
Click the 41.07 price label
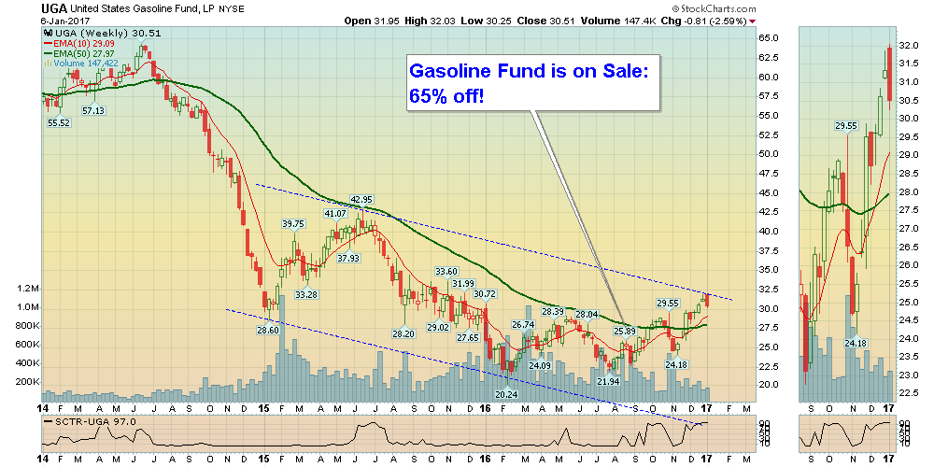click(335, 213)
